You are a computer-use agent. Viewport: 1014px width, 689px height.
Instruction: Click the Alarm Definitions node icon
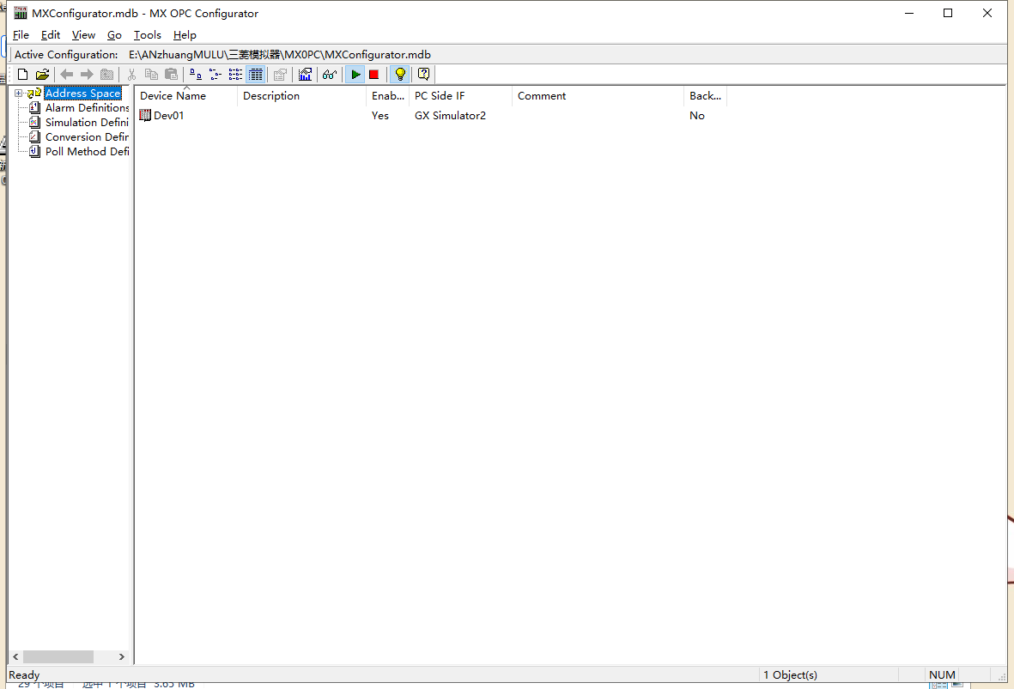(35, 108)
